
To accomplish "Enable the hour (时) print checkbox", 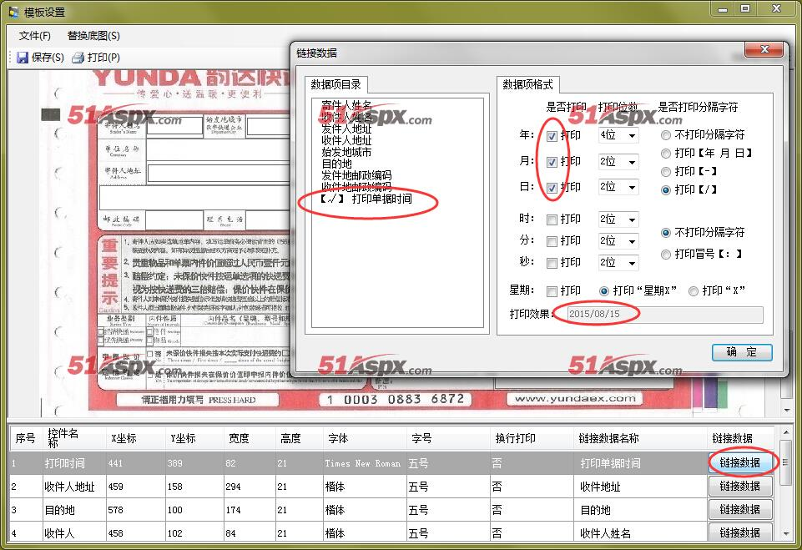I will coord(552,220).
